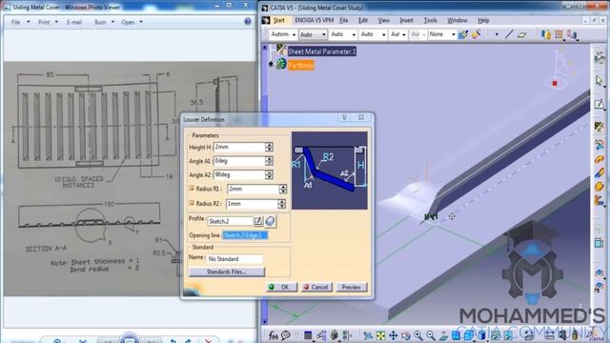
Task: Click the Standard Name 'No Standard' field
Action: 234,258
